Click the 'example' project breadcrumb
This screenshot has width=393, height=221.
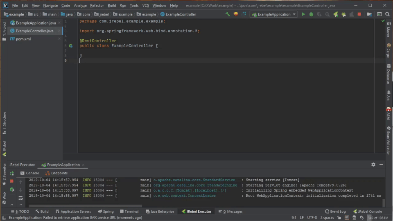14,14
